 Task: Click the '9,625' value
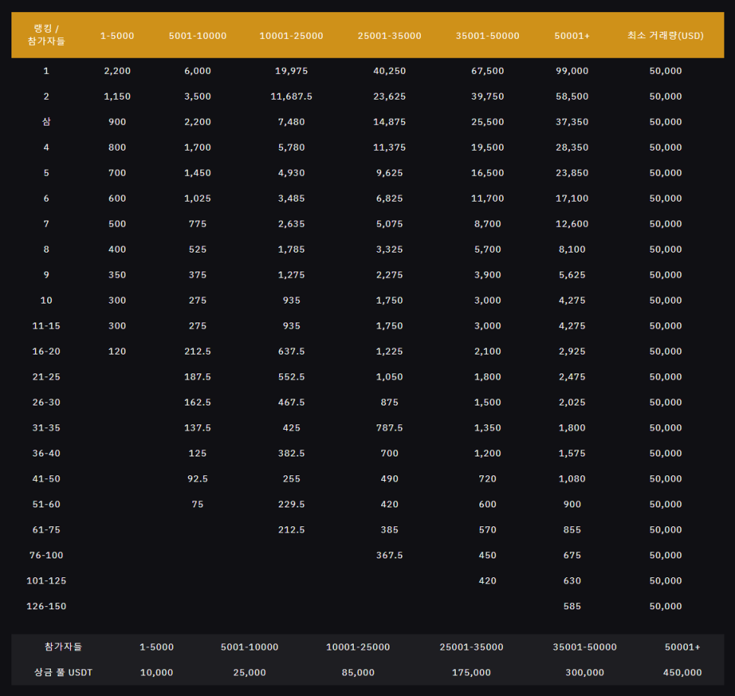coord(389,173)
